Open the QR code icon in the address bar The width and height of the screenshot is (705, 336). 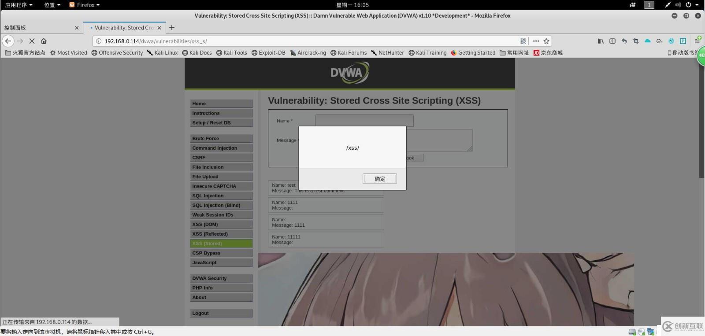tap(523, 41)
